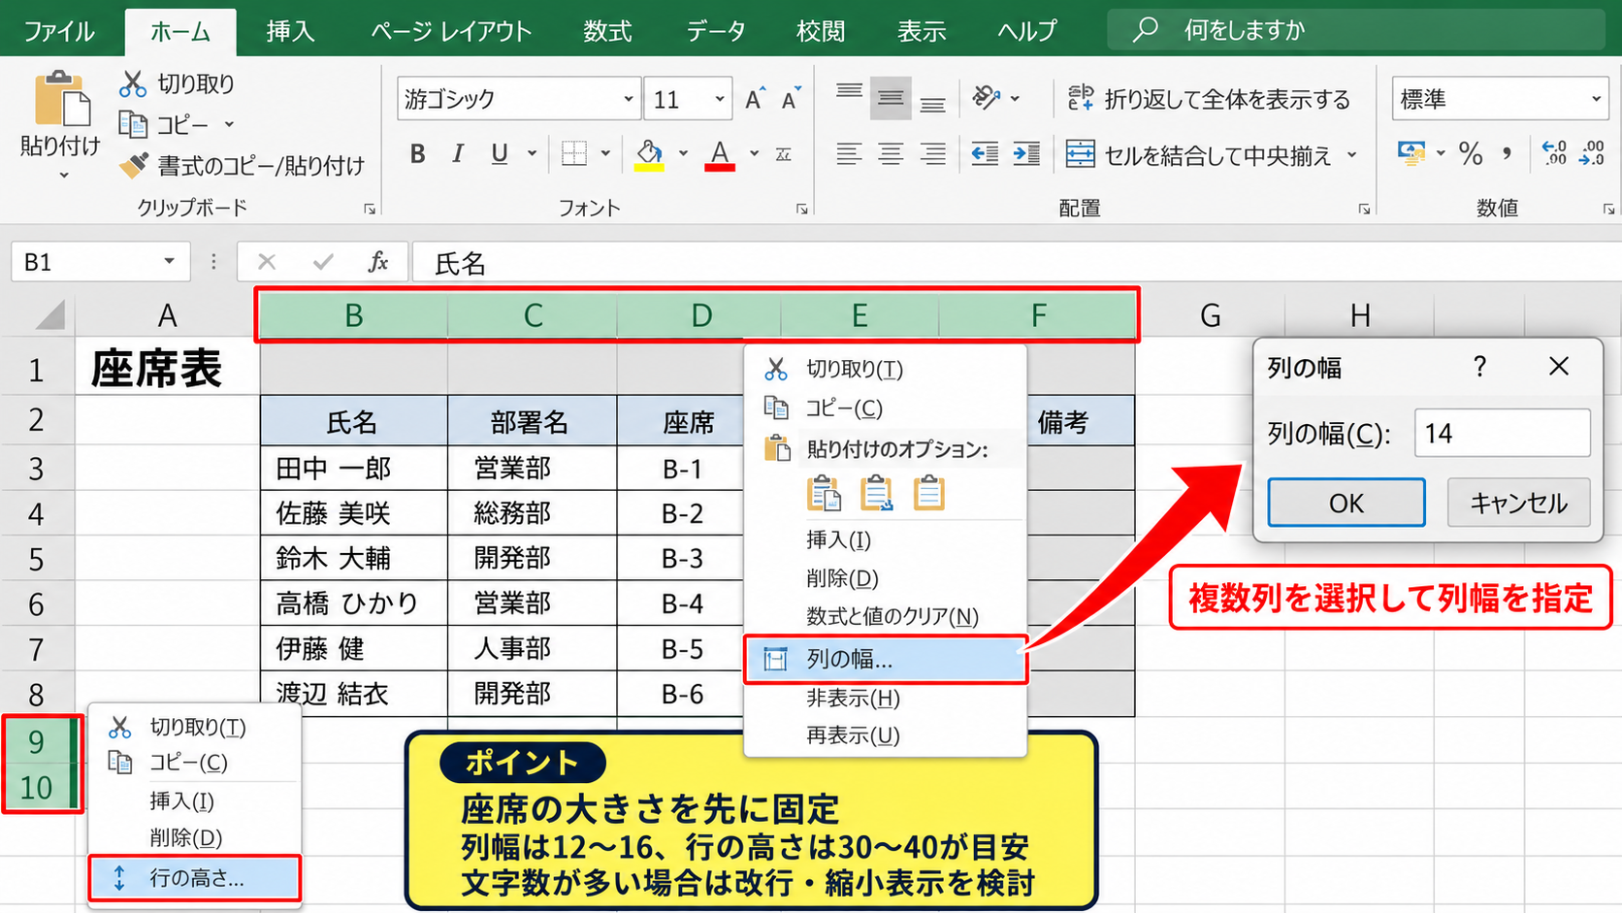
Task: Click Merge and Center (セルを結合して中央揃え)
Action: 1199,155
